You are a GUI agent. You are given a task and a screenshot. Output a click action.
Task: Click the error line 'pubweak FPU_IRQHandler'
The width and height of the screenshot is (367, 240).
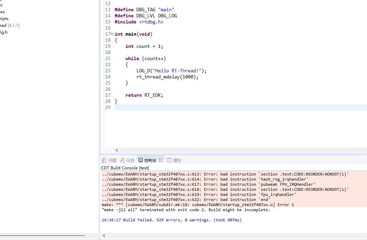tap(208, 185)
